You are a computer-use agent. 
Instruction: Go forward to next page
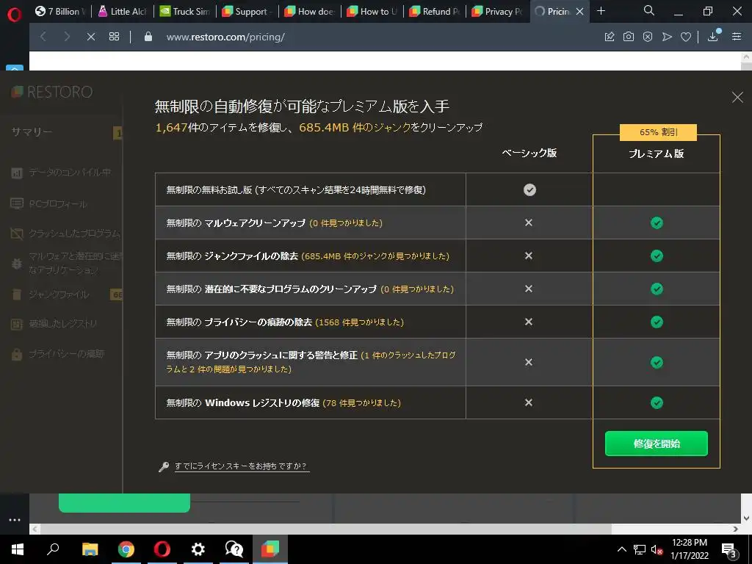coord(67,37)
